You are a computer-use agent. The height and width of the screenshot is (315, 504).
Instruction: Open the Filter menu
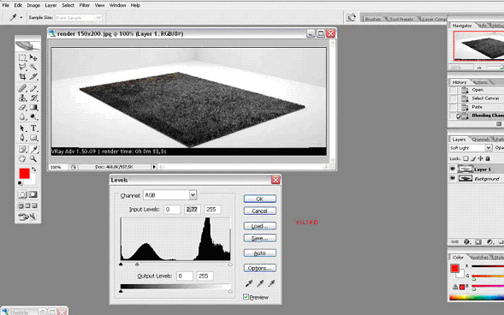pos(85,5)
